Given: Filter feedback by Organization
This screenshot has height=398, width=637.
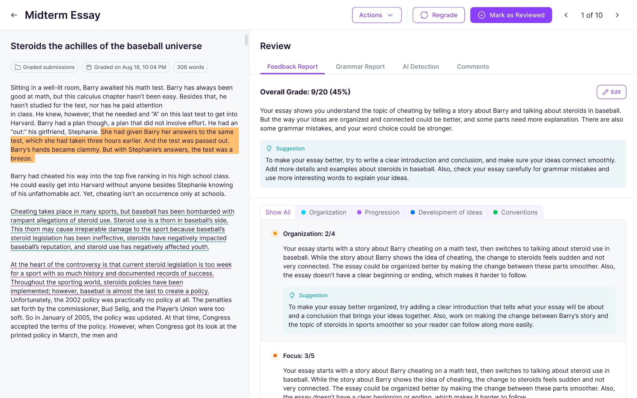Looking at the screenshot, I should click(323, 212).
